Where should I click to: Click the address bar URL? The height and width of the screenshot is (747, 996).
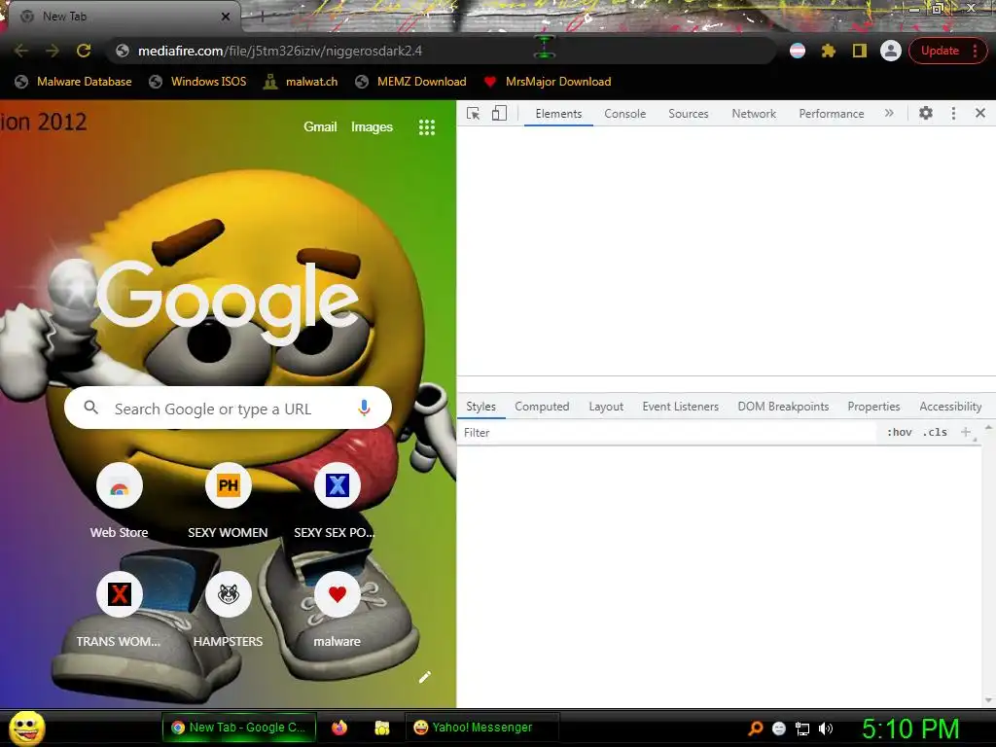pyautogui.click(x=280, y=51)
